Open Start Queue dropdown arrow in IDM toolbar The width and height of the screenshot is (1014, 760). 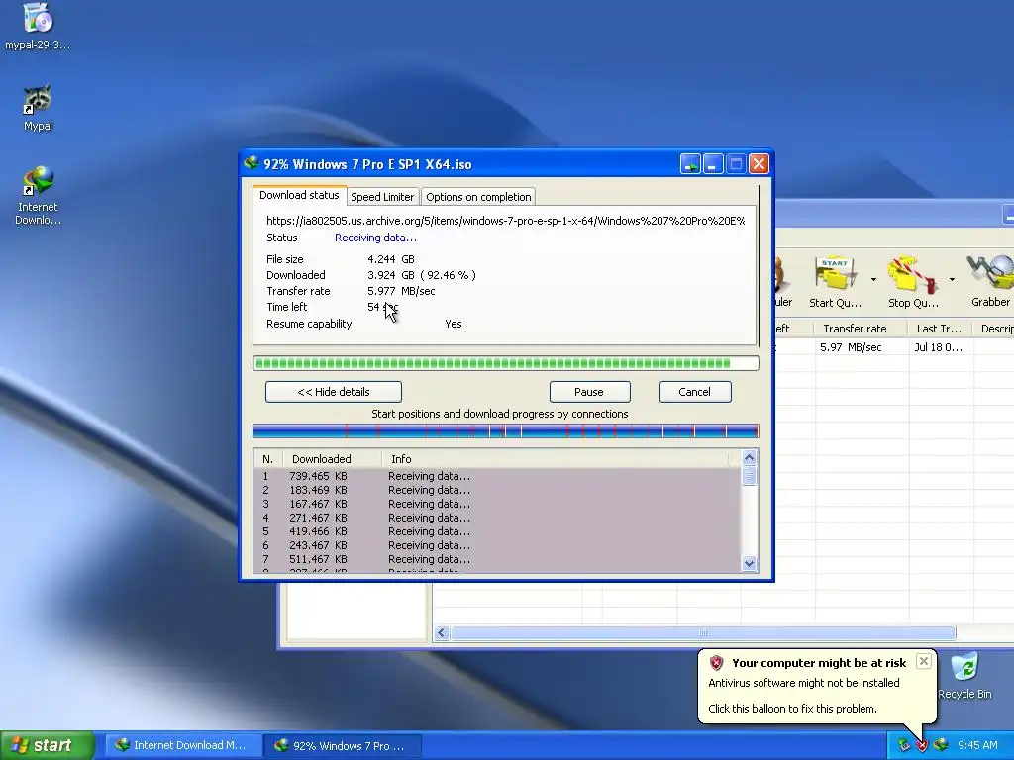click(873, 280)
